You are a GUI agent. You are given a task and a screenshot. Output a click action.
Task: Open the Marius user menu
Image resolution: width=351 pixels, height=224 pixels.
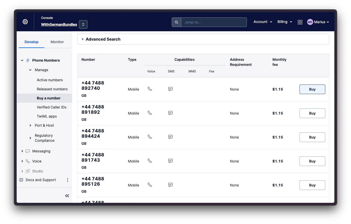pyautogui.click(x=321, y=22)
